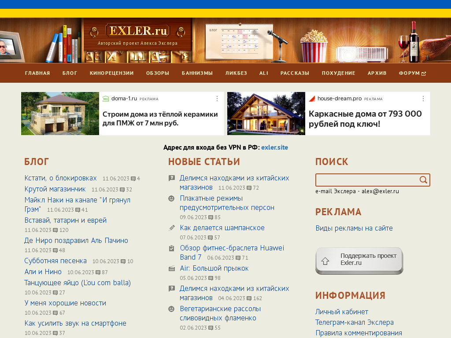Click the EXLER.ru logo sign
The height and width of the screenshot is (338, 451).
coord(138,30)
